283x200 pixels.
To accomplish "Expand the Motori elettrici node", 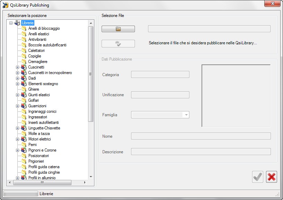I will [x=17, y=139].
